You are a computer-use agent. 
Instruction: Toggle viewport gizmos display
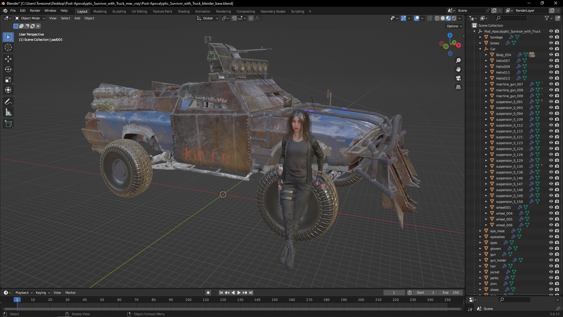pos(403,18)
